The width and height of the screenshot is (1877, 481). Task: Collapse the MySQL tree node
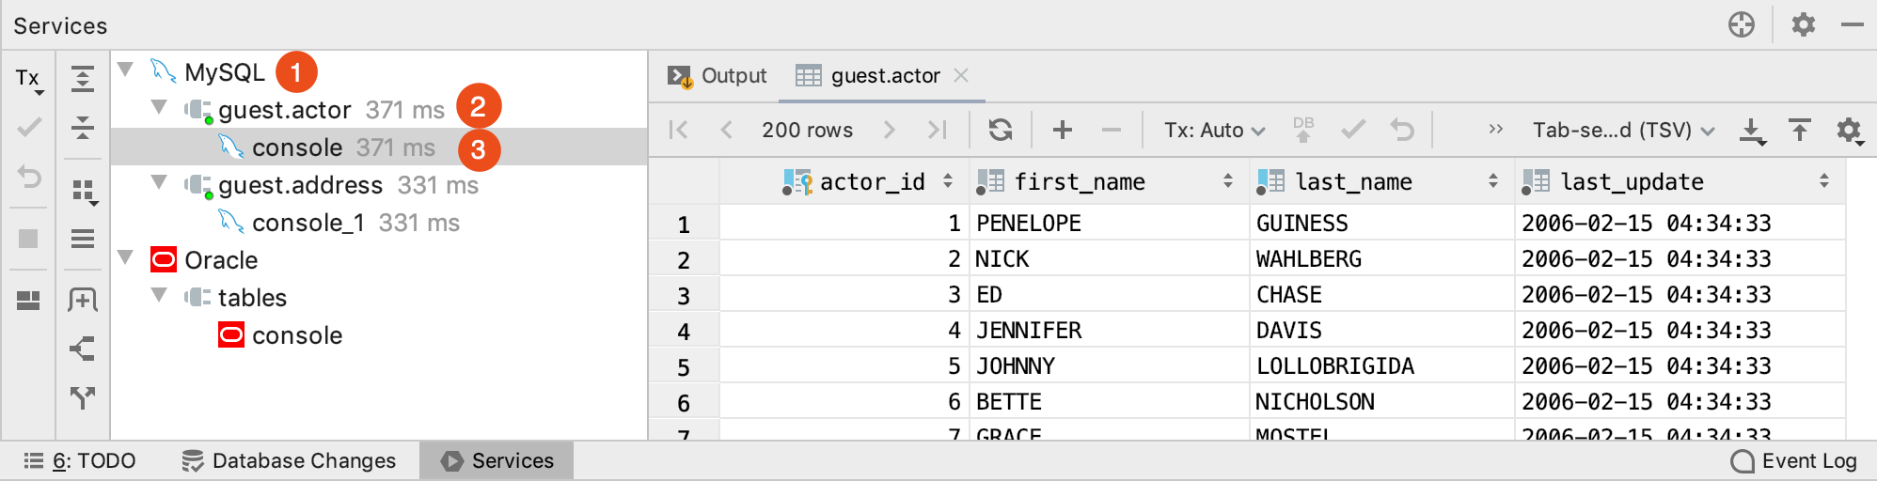[x=125, y=70]
